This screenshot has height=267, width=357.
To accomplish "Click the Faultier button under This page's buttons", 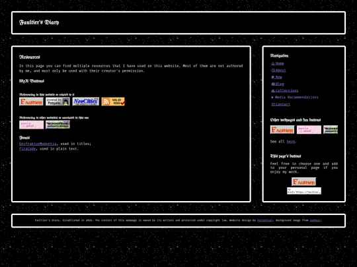I will click(x=303, y=182).
